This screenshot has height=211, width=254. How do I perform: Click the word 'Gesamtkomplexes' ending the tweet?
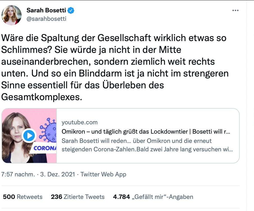pos(42,97)
